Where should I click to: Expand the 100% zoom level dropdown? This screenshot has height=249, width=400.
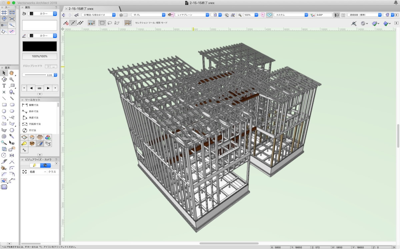click(256, 15)
